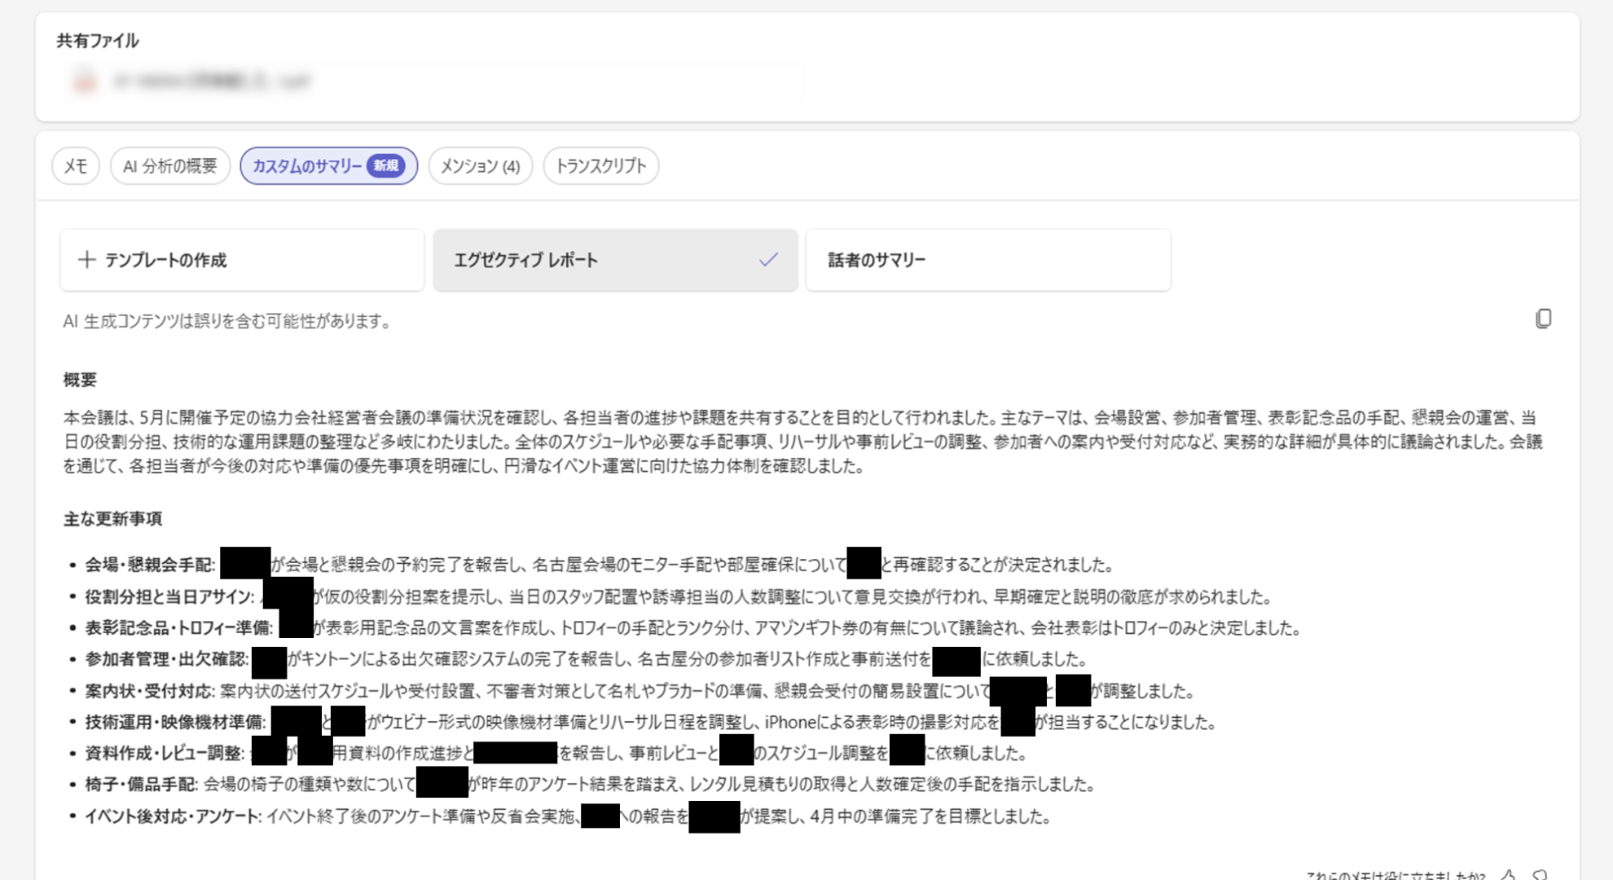Click the 新規 badge on カスタムのサマリー

point(385,165)
